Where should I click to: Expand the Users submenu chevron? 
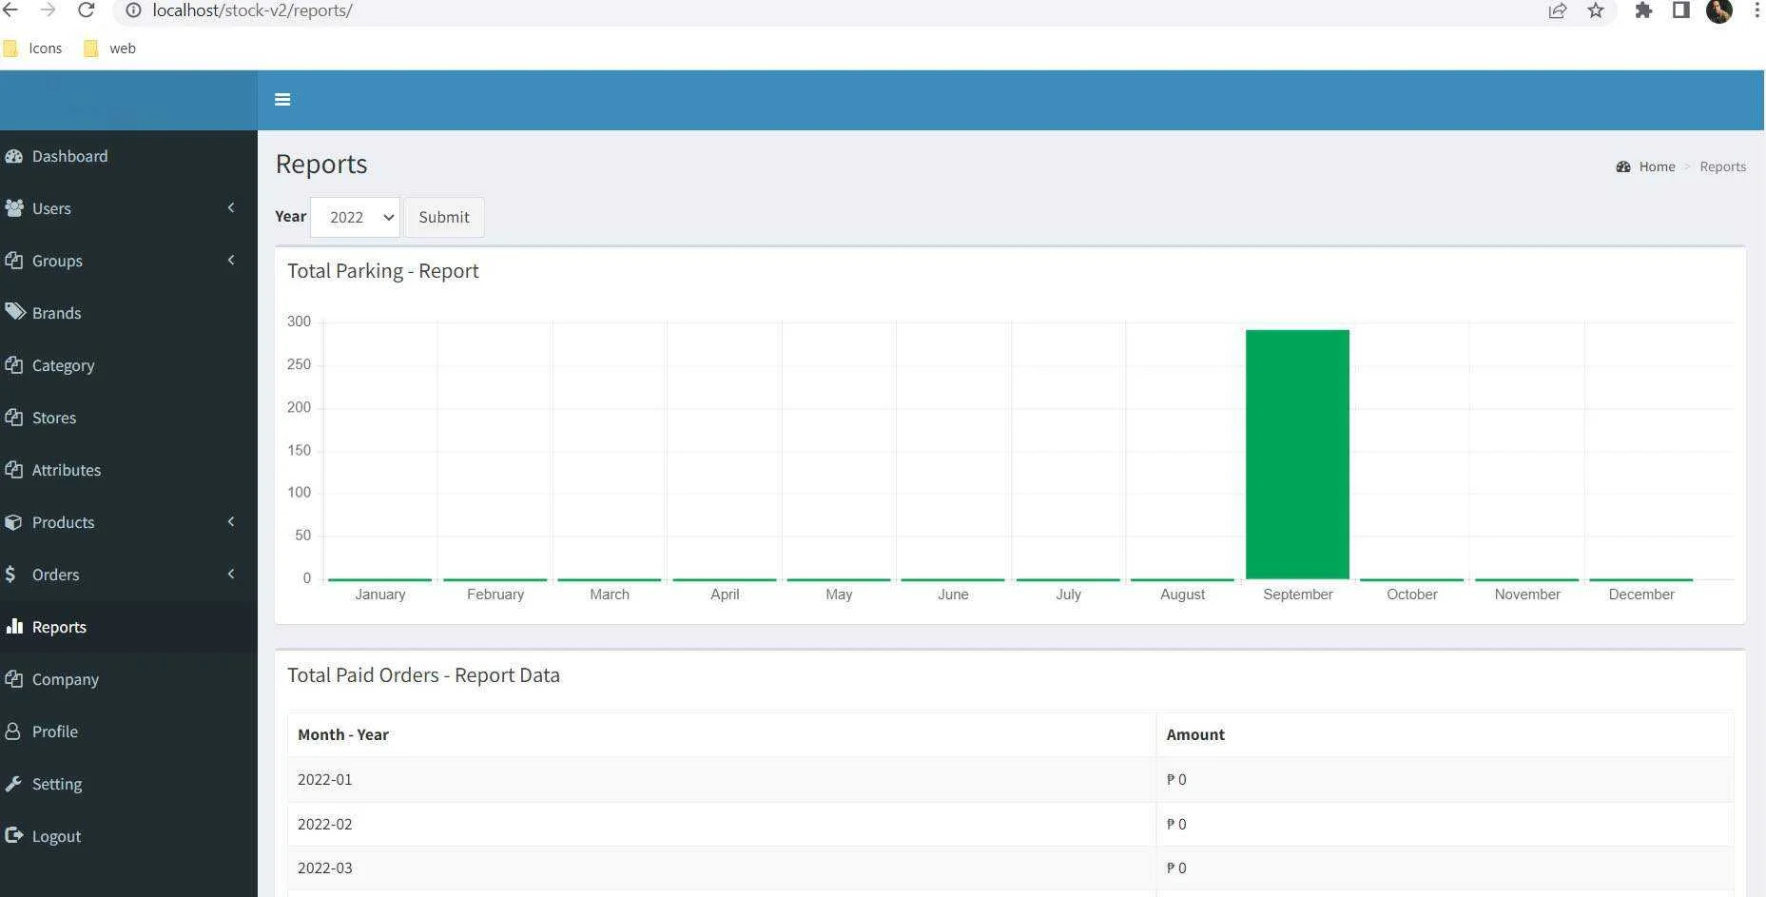231,207
